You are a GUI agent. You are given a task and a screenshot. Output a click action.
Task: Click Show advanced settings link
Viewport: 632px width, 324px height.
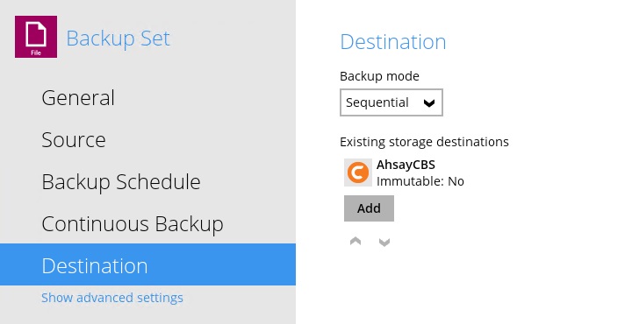(112, 298)
